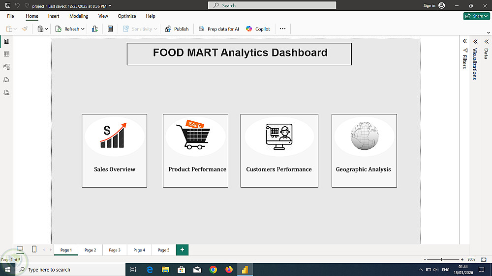Viewport: 492px width, 276px height.
Task: Click the online customer monitor image
Action: click(279, 137)
